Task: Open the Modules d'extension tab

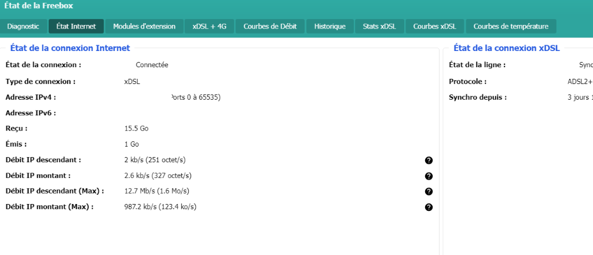Action: pos(144,27)
